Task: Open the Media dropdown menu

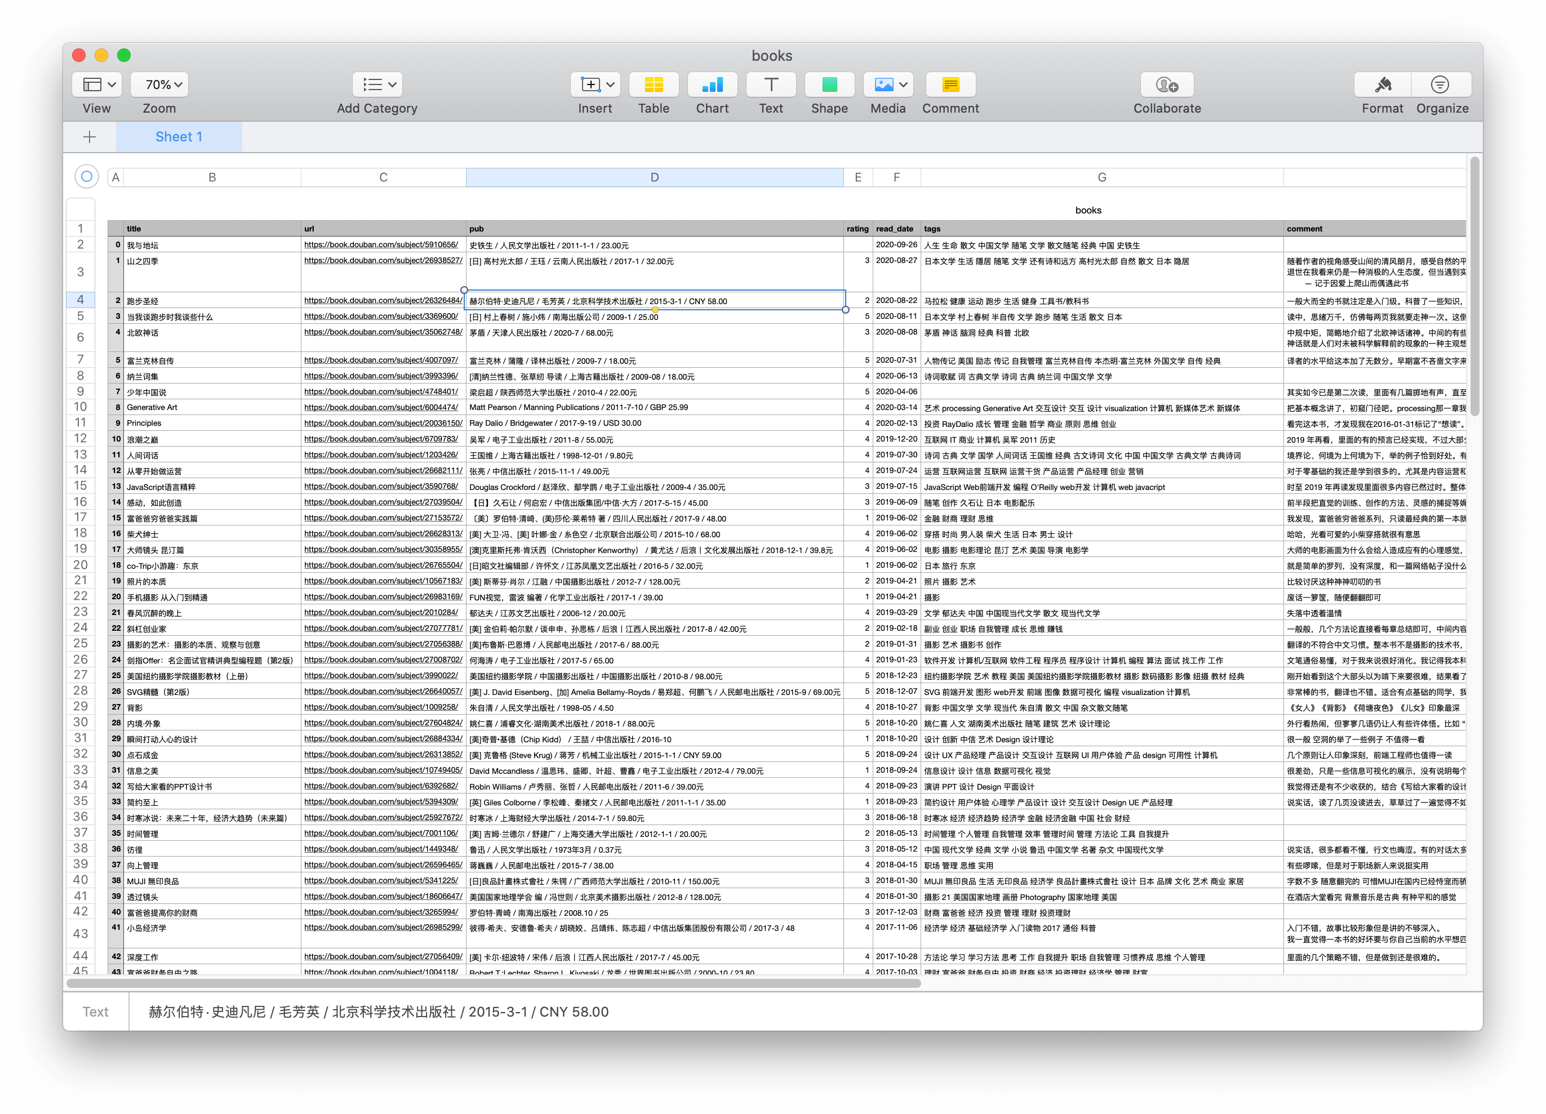Action: click(887, 85)
